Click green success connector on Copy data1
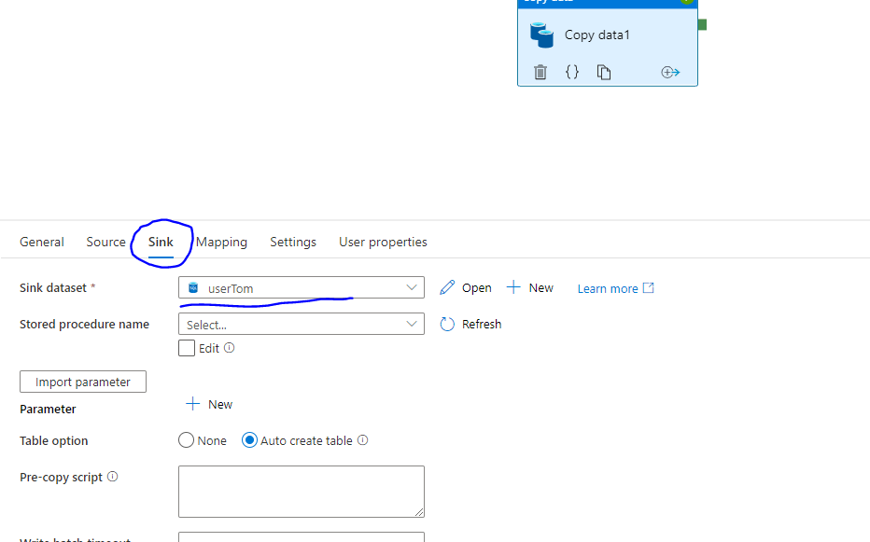Viewport: 870px width, 542px height. [702, 24]
